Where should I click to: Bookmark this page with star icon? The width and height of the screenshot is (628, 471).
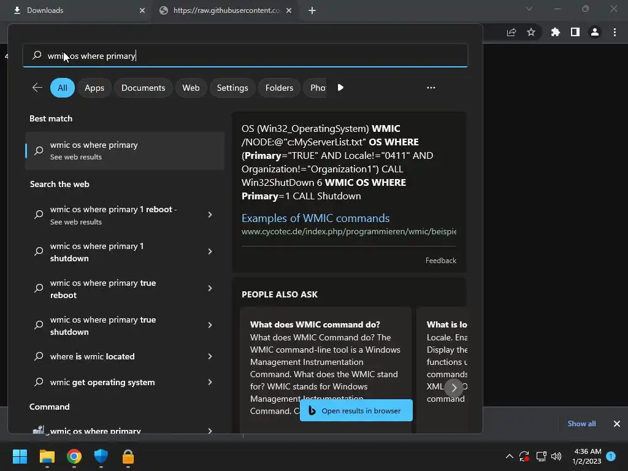click(x=531, y=32)
